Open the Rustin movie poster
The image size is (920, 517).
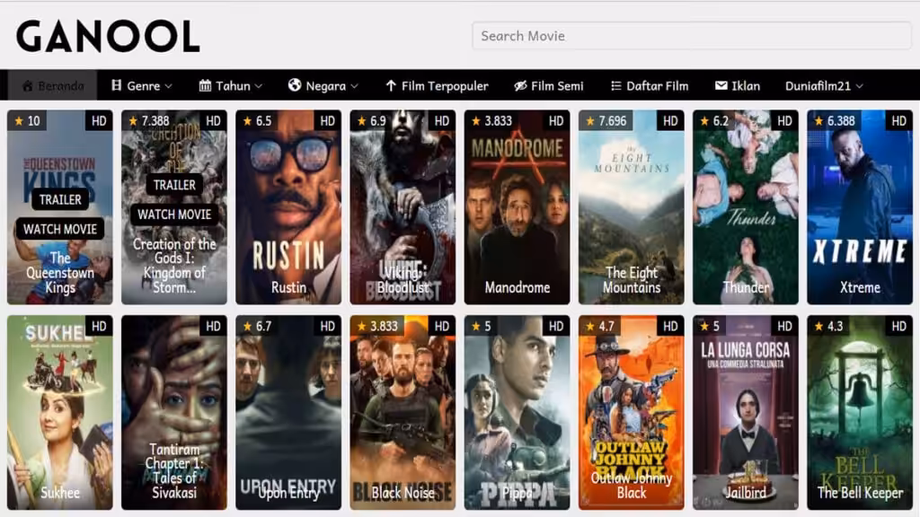click(288, 208)
